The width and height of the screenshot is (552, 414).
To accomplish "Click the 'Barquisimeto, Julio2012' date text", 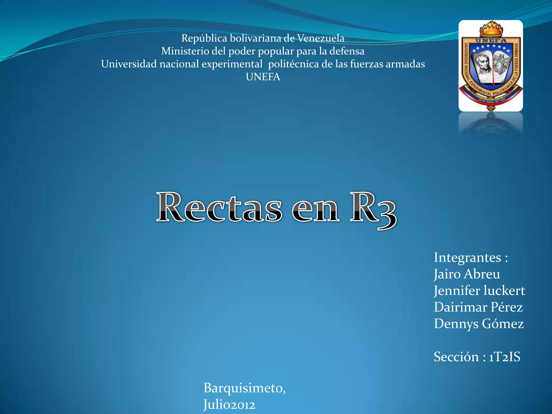I will (x=244, y=396).
